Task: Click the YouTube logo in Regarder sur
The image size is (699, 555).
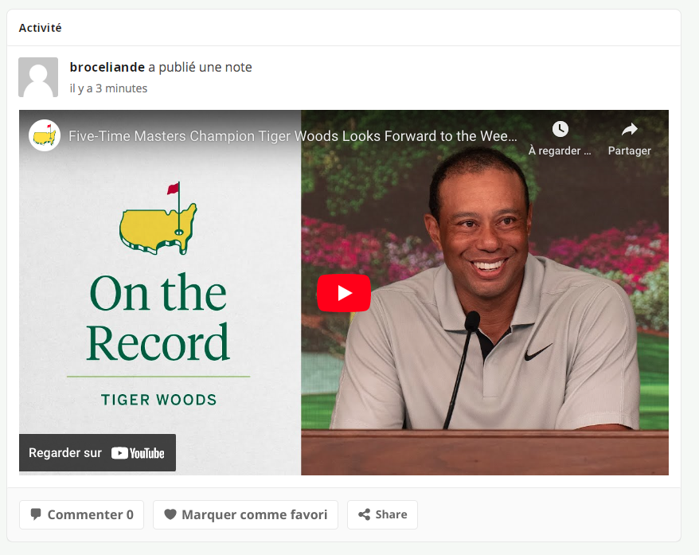Action: coord(138,453)
